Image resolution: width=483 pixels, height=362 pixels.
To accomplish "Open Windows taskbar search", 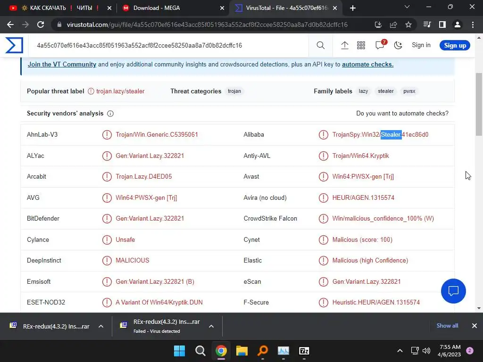I will coord(200,351).
